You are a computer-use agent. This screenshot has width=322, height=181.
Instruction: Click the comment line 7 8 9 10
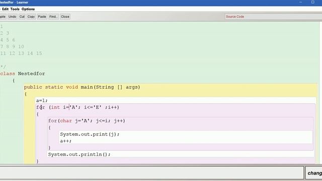pyautogui.click(x=12, y=47)
